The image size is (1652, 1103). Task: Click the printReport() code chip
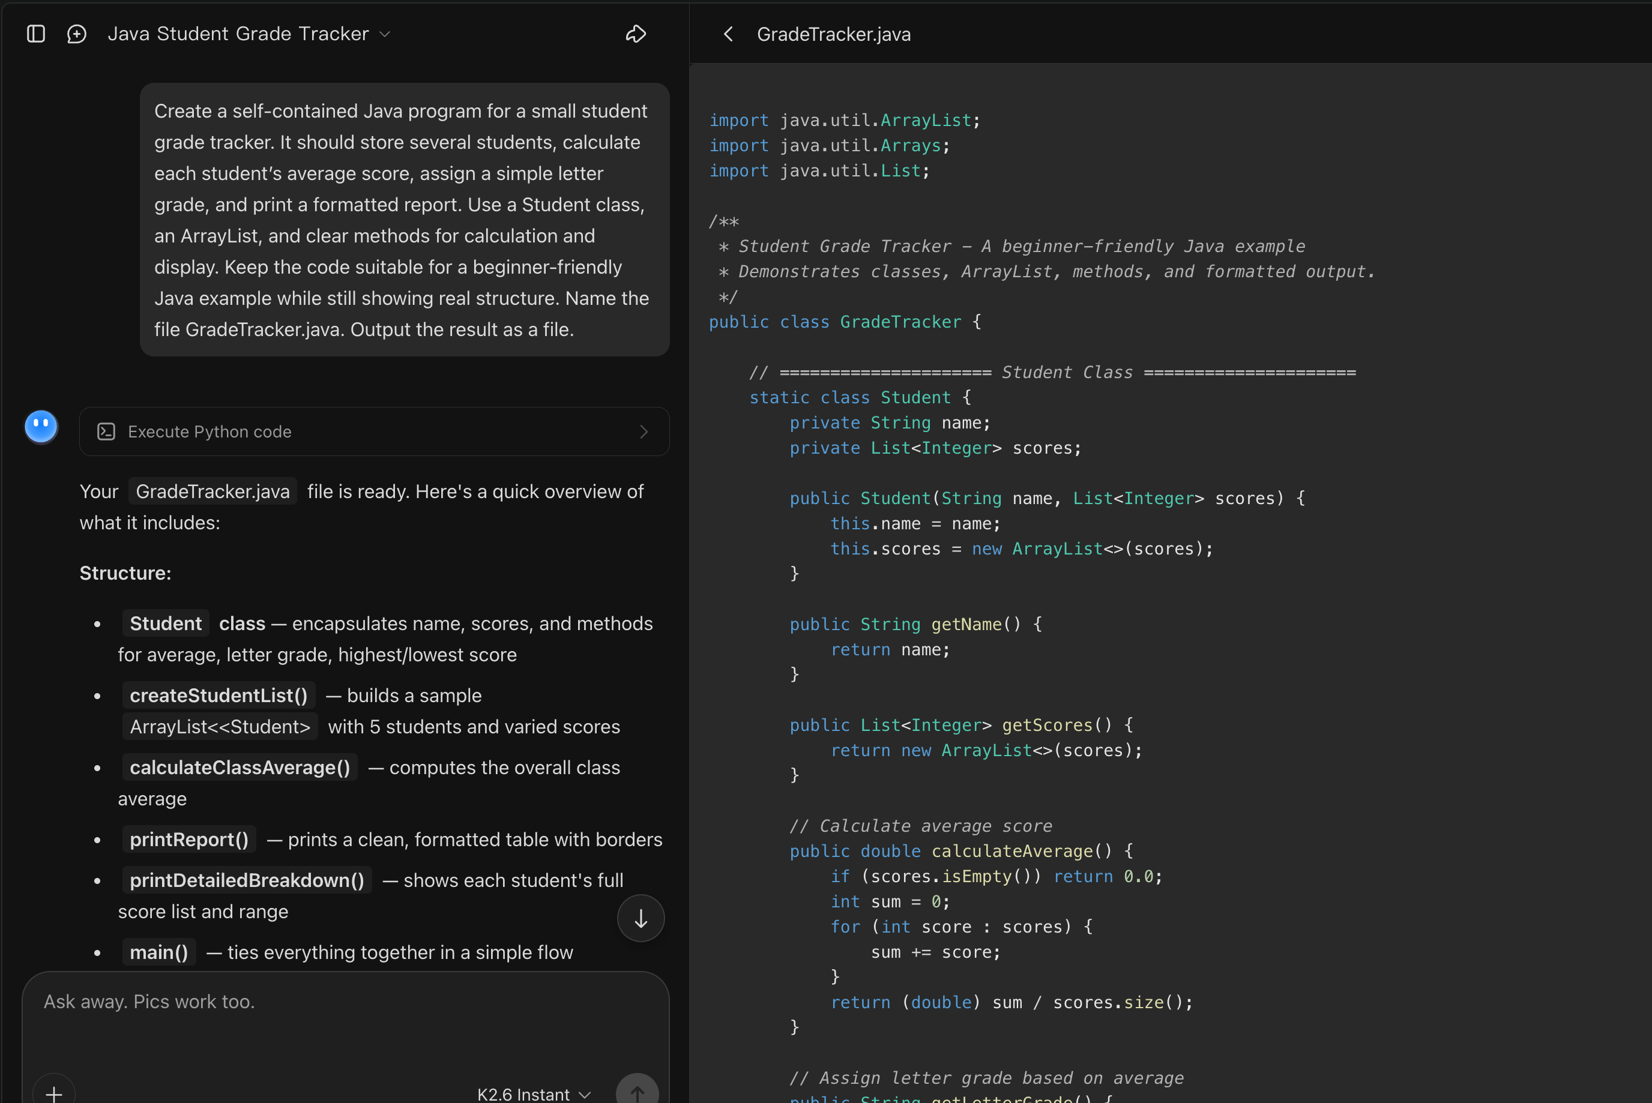[x=189, y=839]
